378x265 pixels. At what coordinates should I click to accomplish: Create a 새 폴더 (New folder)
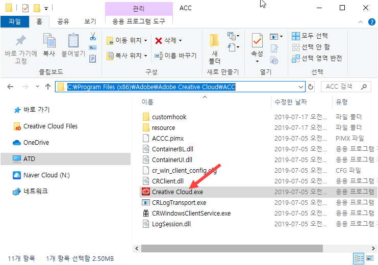(x=215, y=49)
